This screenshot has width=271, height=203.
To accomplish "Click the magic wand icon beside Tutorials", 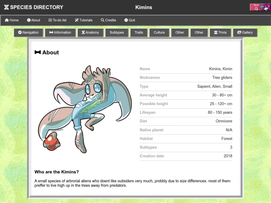I will point(77,20).
